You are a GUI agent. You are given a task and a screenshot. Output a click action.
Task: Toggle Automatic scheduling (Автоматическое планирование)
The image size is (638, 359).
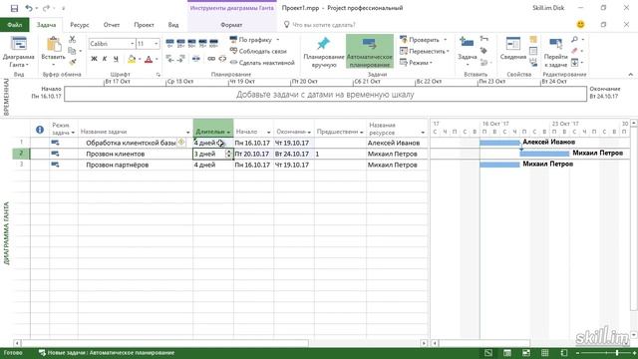tap(370, 51)
